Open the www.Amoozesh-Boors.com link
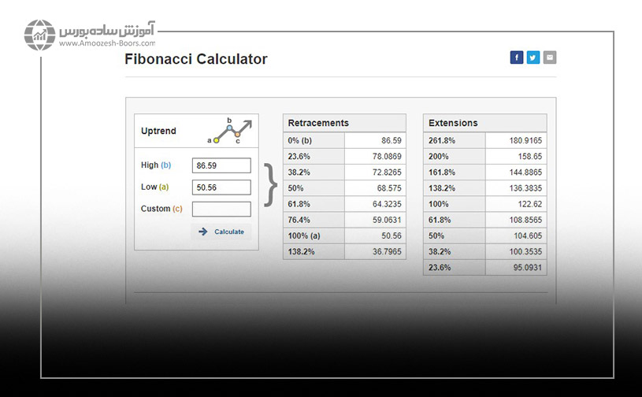The width and height of the screenshot is (642, 397). [106, 44]
